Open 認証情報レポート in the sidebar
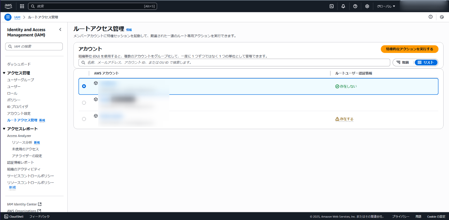This screenshot has height=220, width=449. tap(21, 163)
